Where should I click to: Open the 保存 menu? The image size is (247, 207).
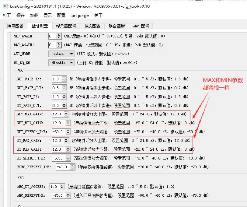[21, 15]
